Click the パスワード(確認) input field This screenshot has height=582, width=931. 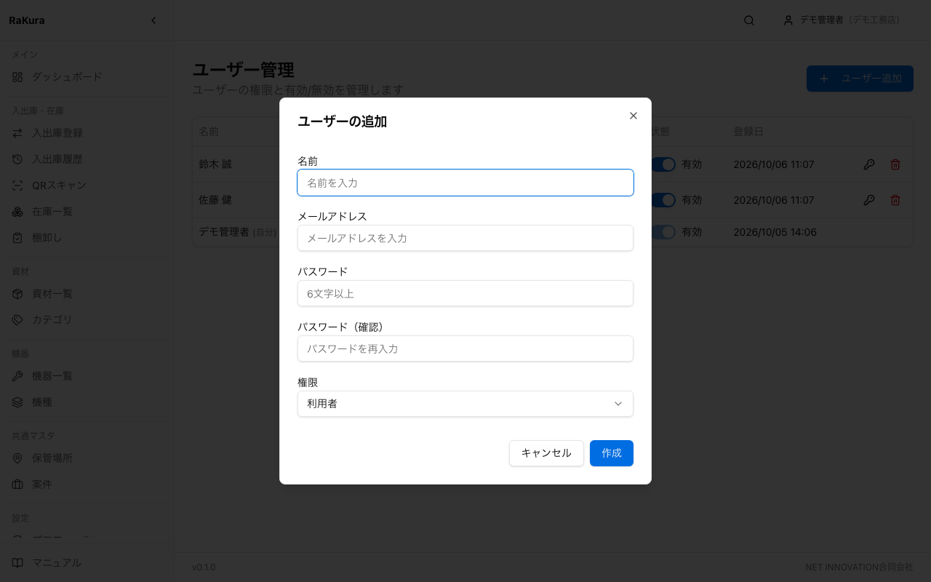point(465,348)
